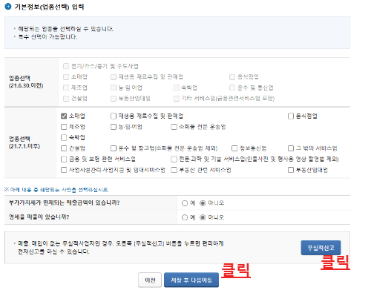This screenshot has height=293, width=371.
Task: Check 숙박업 in the 21.7.1.이후 section
Action: tap(64, 137)
